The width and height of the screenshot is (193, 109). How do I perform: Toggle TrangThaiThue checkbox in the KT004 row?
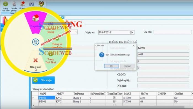point(114,101)
